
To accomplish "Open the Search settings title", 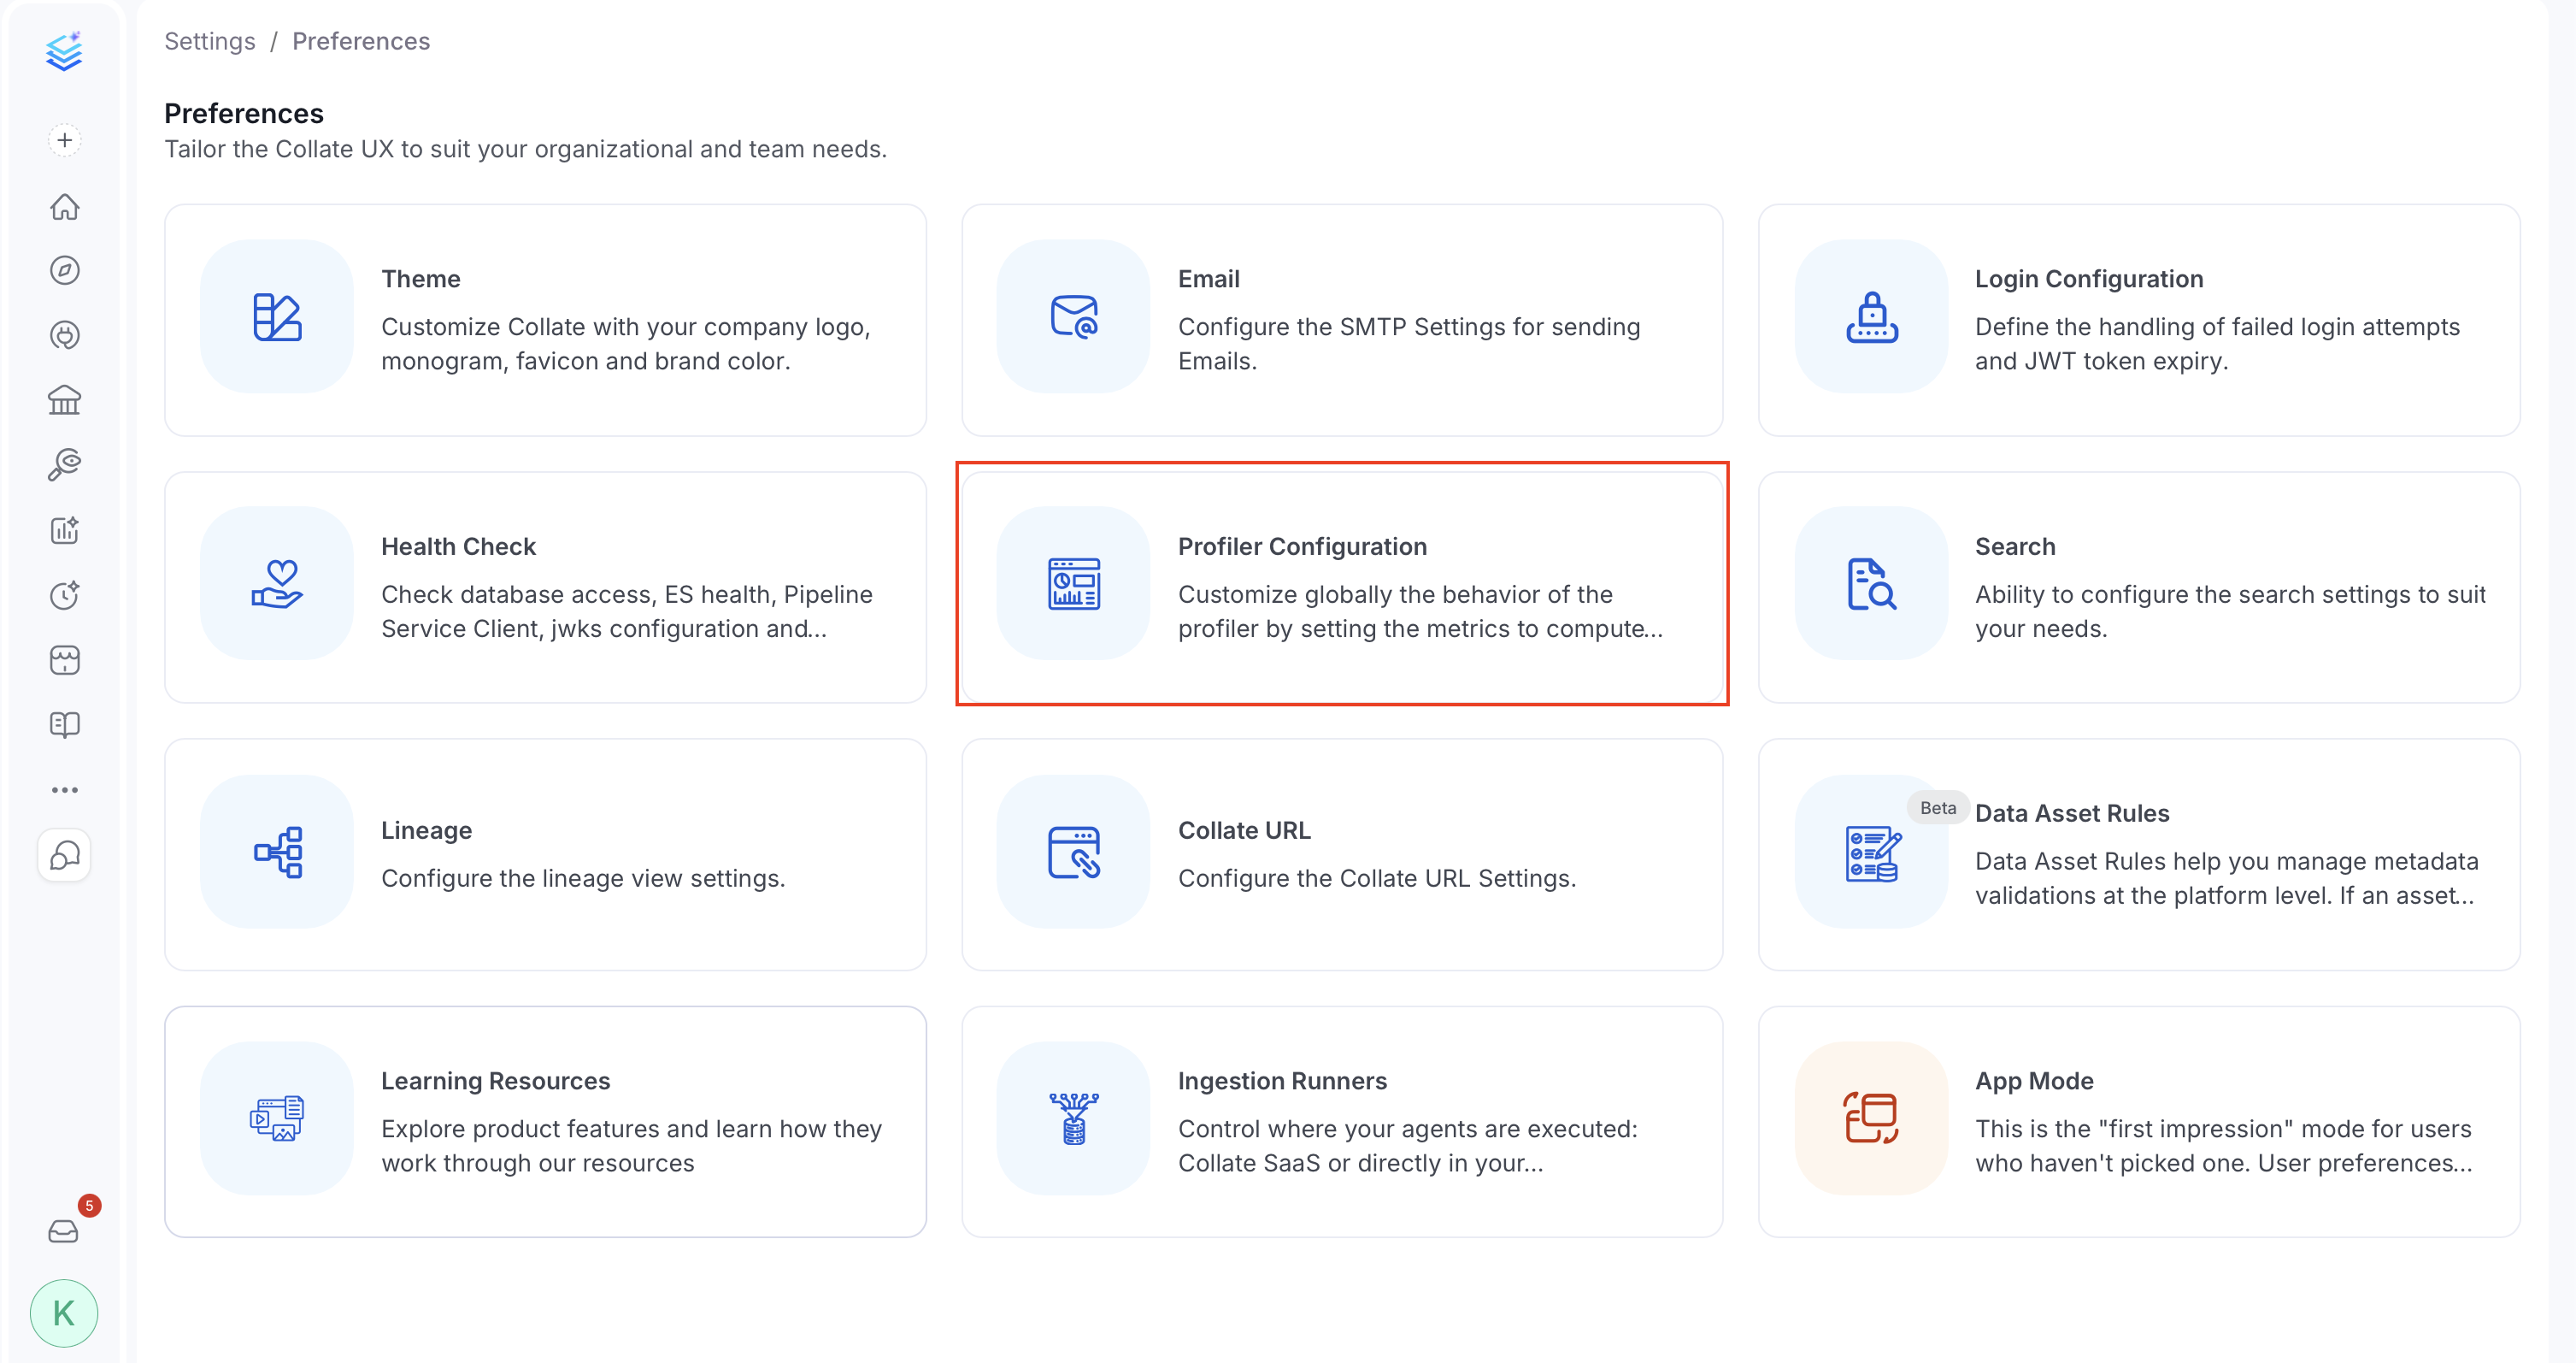I will (2015, 546).
